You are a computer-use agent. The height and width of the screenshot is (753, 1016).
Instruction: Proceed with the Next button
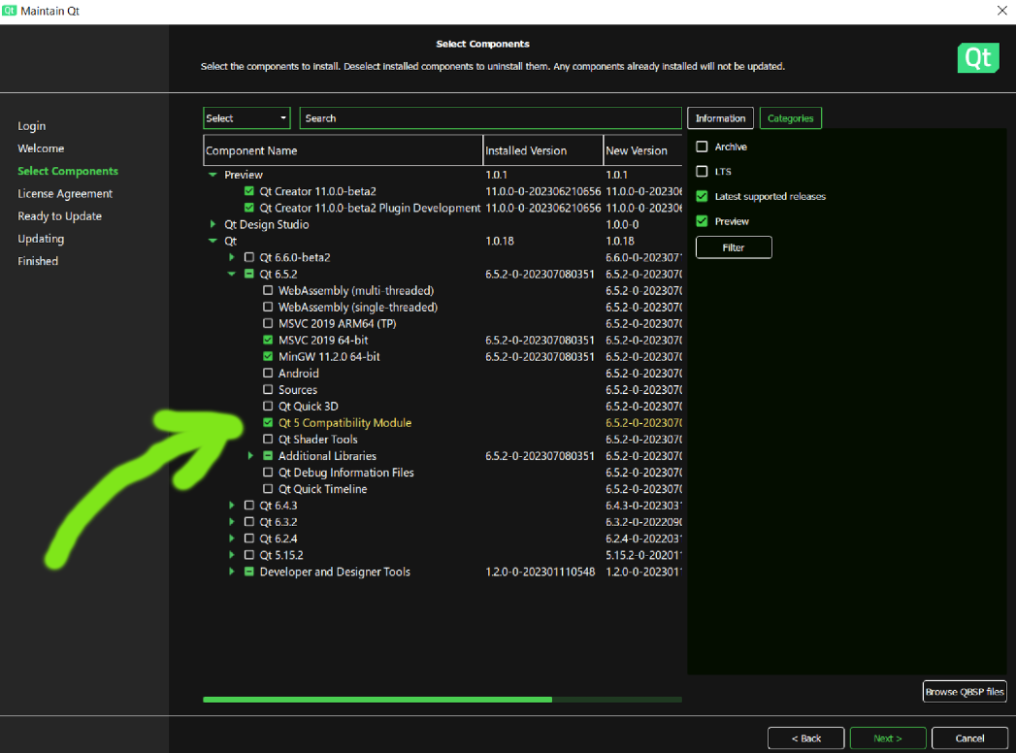click(887, 738)
